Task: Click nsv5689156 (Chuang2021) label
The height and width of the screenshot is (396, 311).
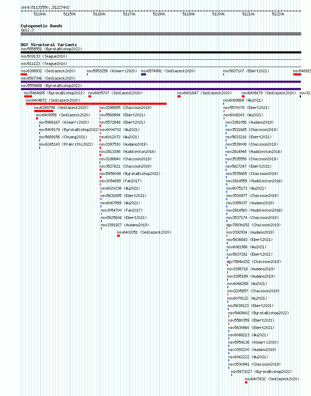Action: (x=63, y=137)
